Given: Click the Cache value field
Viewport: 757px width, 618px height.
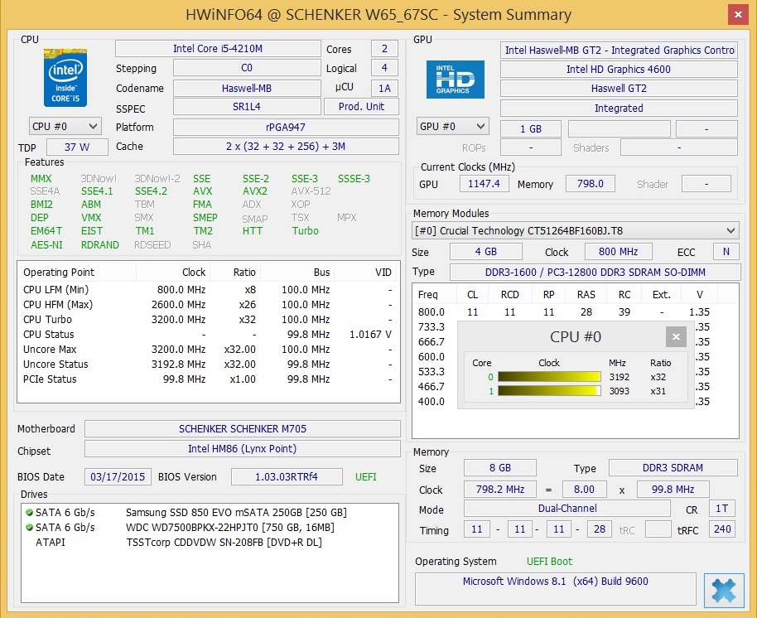Looking at the screenshot, I should click(x=286, y=147).
